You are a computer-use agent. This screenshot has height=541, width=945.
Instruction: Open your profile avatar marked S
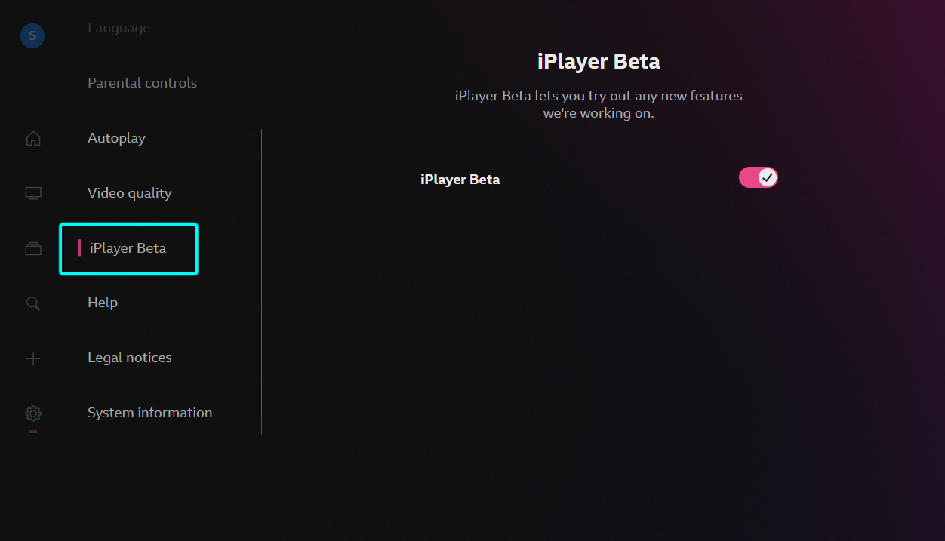[x=32, y=35]
